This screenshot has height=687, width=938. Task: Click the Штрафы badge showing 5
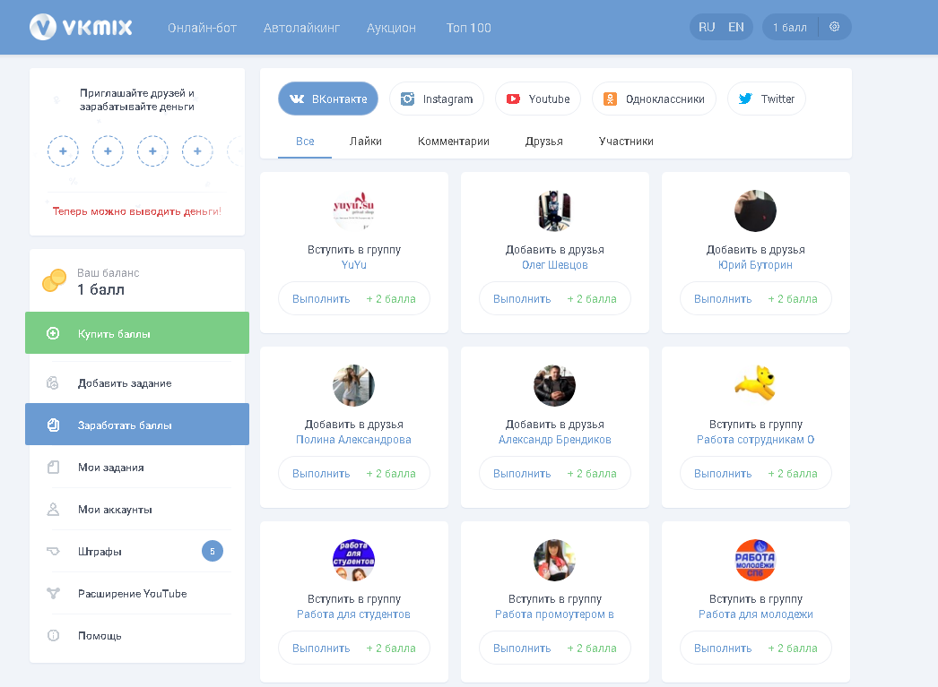pos(213,551)
